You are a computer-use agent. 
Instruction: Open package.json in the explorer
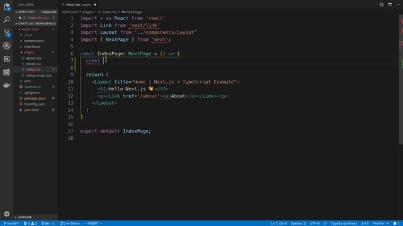[x=35, y=99]
